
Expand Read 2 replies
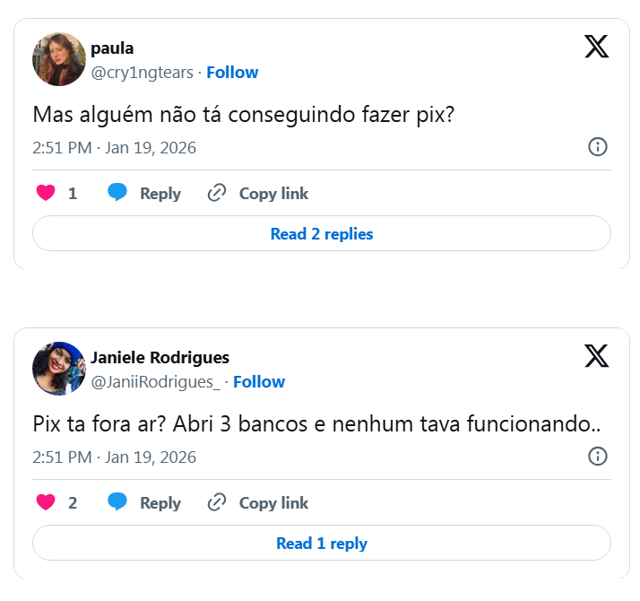coord(322,234)
